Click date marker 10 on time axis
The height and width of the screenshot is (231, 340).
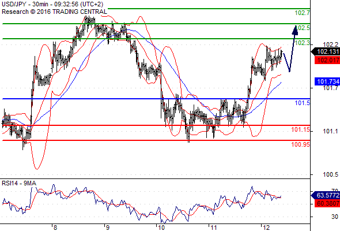point(161,228)
